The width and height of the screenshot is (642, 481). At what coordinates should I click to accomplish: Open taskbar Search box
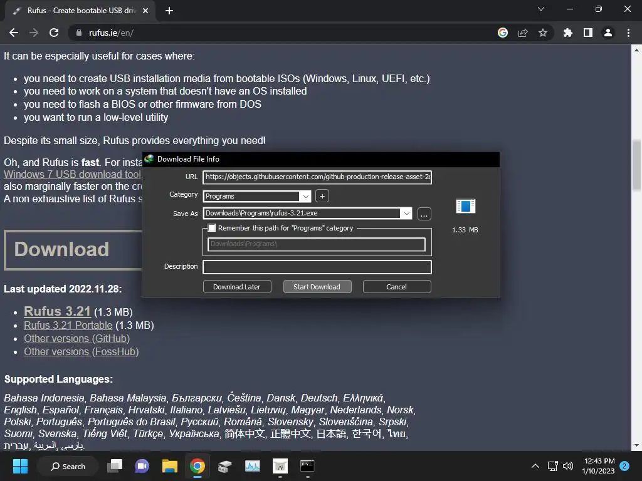(68, 466)
